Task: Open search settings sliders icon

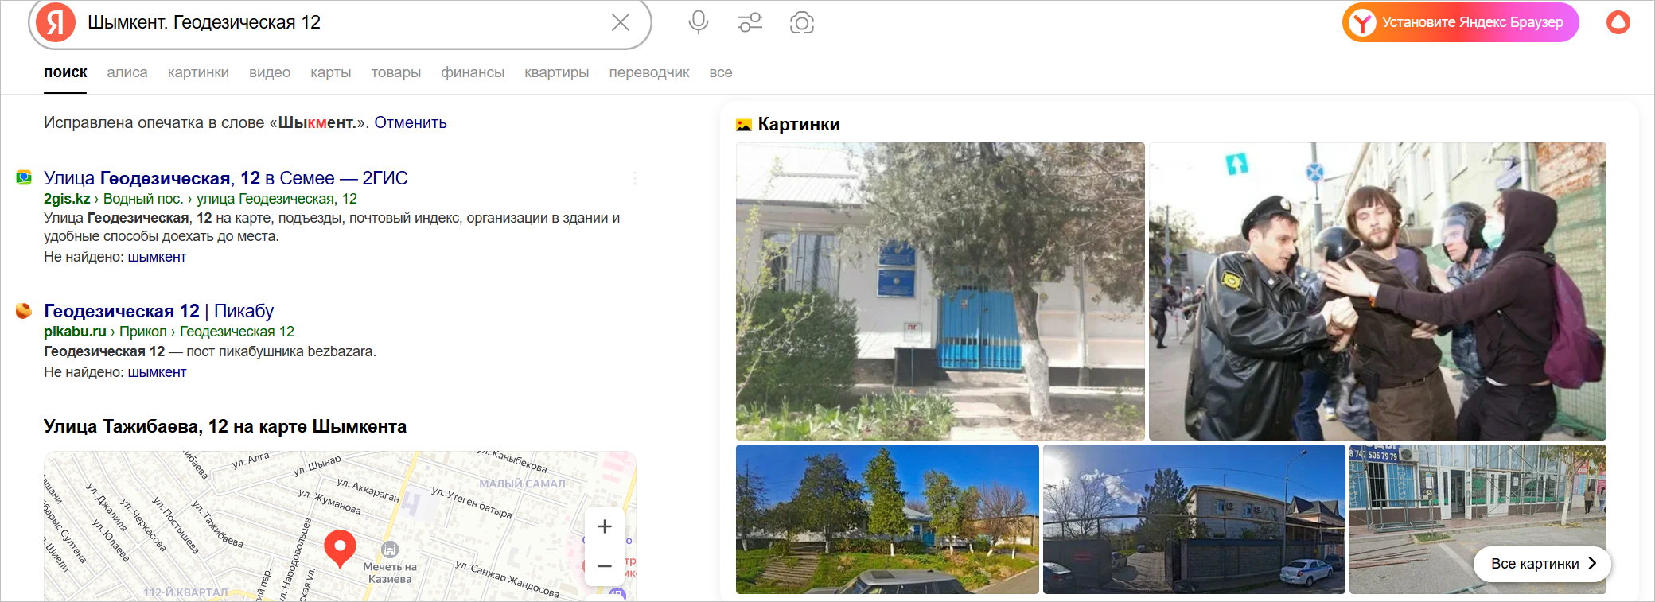Action: point(750,22)
